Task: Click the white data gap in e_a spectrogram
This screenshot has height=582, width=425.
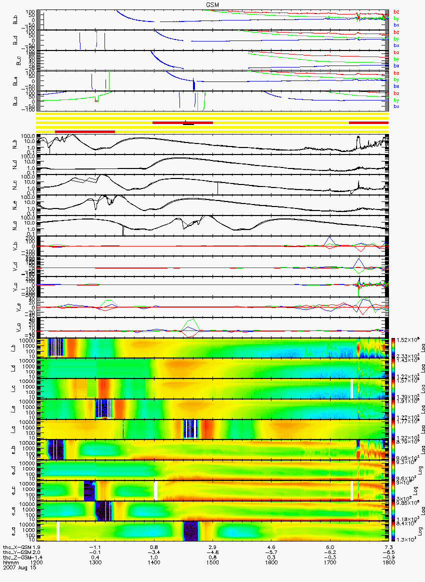Action: pyautogui.click(x=58, y=531)
